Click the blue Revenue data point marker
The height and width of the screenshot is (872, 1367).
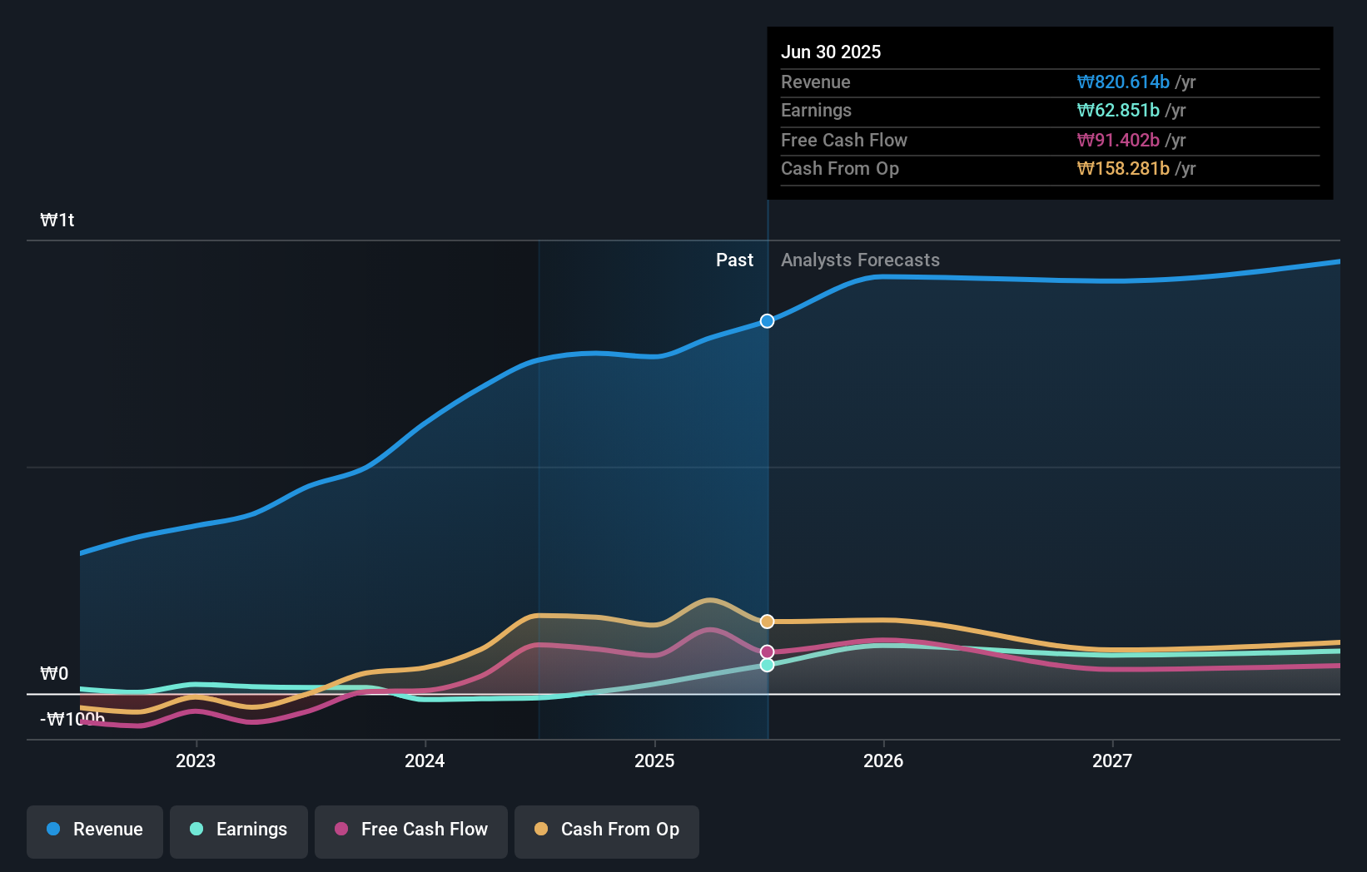[x=767, y=320]
